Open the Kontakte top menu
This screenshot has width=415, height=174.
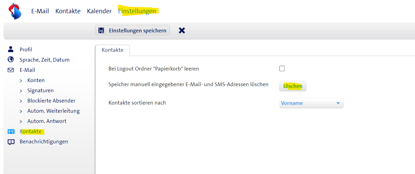pyautogui.click(x=68, y=11)
